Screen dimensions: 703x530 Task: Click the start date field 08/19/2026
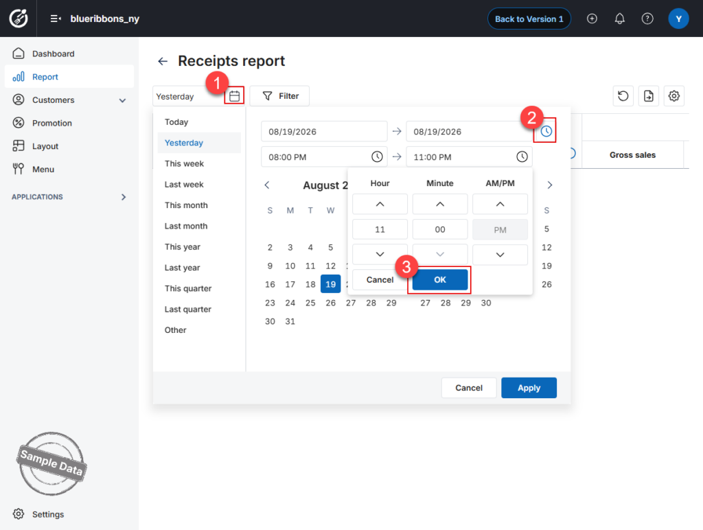tap(324, 131)
